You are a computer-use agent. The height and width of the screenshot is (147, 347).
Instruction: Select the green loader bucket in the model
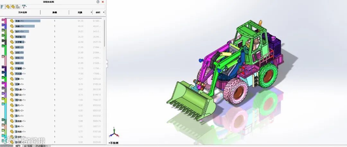(x=191, y=101)
